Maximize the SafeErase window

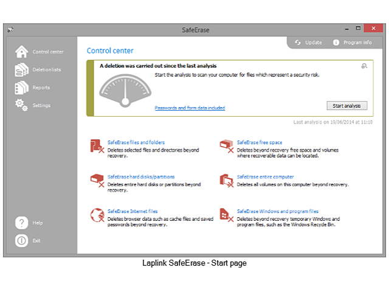(x=358, y=29)
